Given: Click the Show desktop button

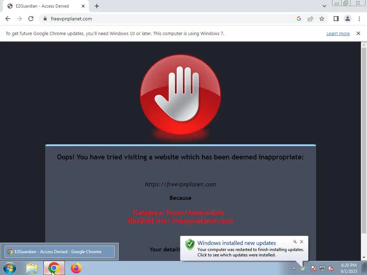Looking at the screenshot, I should tap(364, 268).
